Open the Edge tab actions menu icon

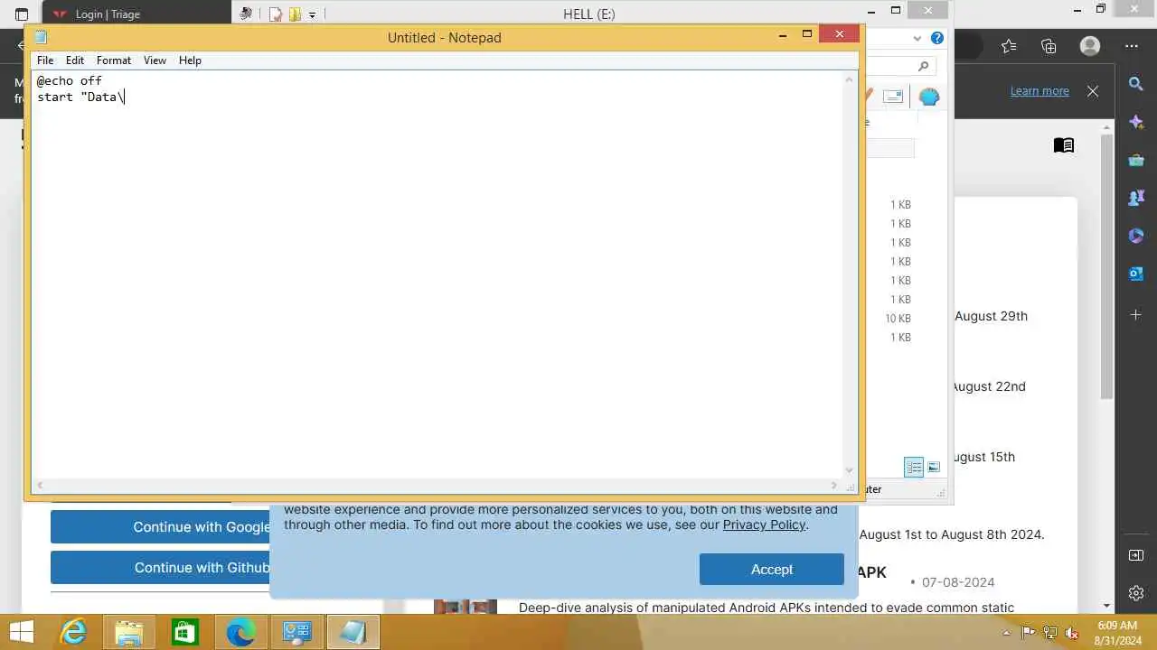click(x=22, y=14)
